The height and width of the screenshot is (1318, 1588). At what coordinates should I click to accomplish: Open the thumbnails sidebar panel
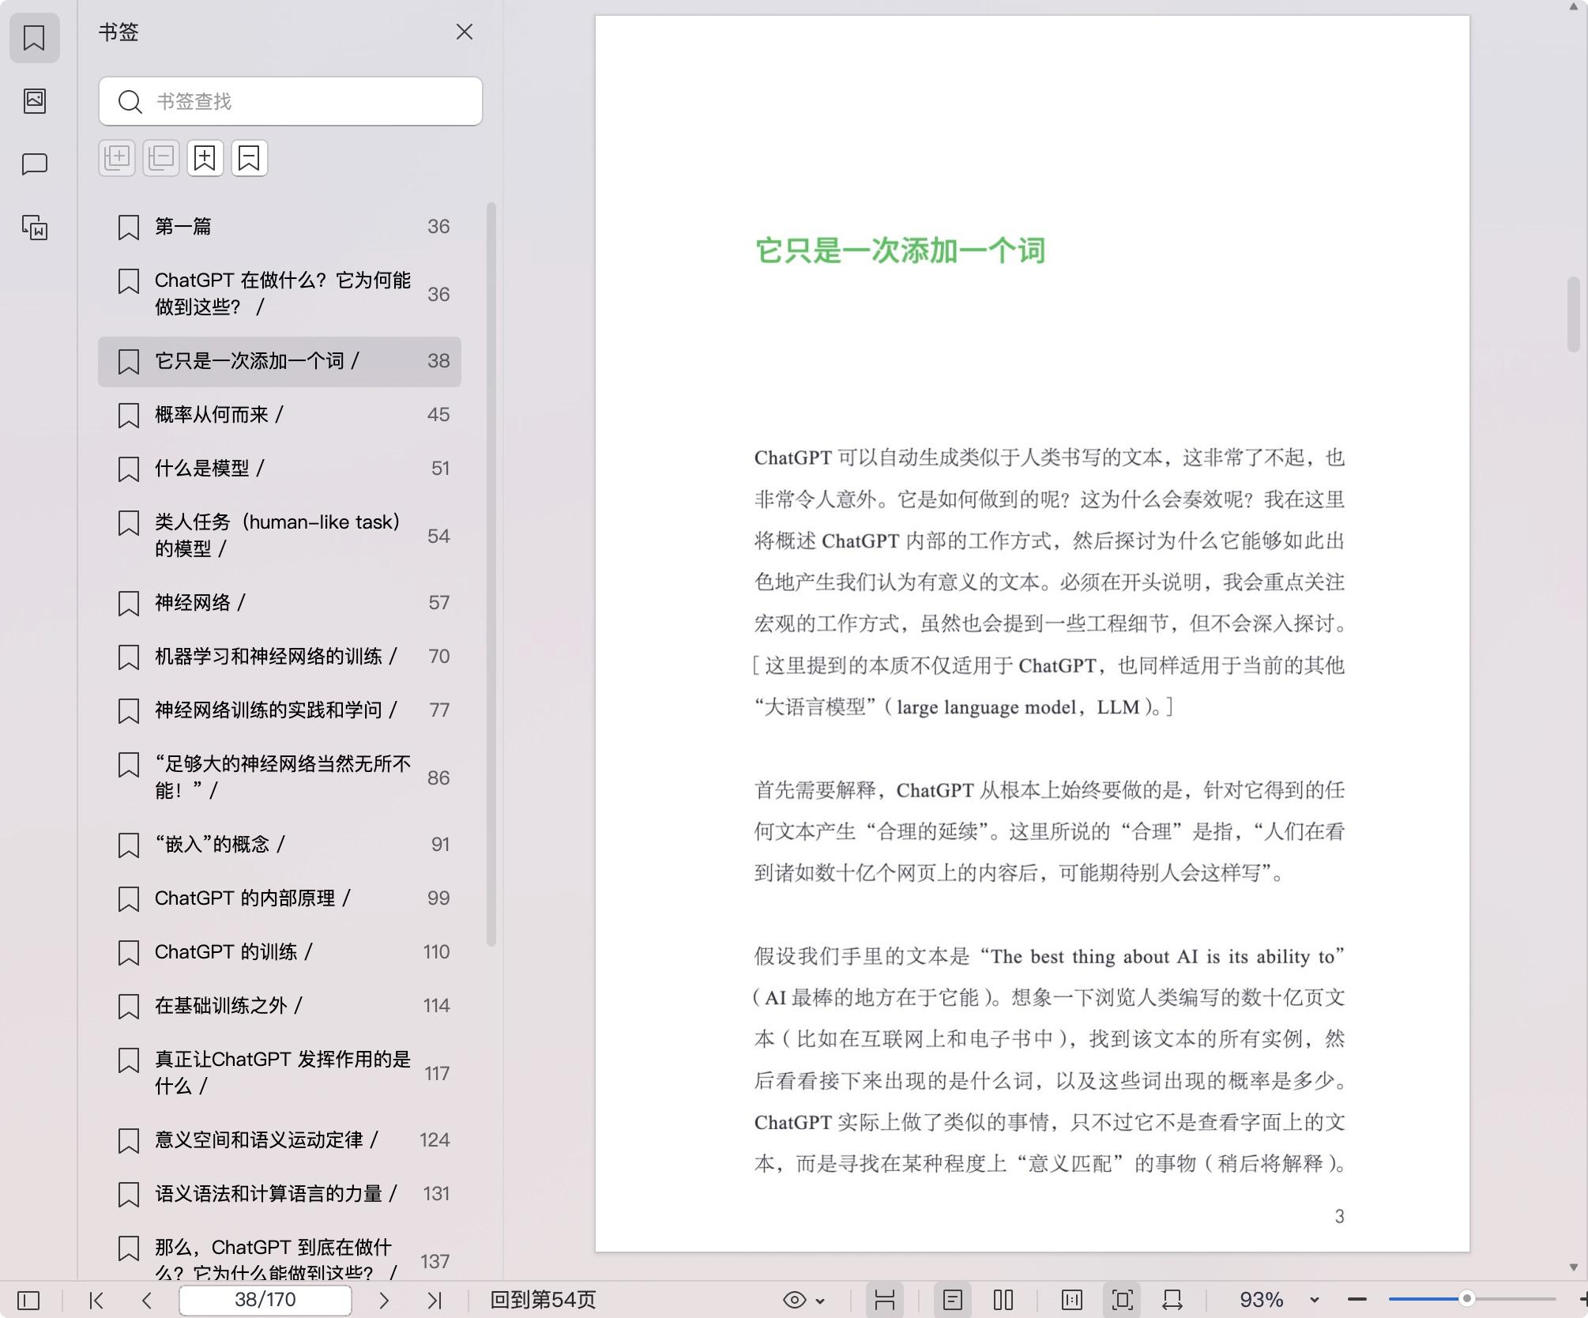point(34,100)
